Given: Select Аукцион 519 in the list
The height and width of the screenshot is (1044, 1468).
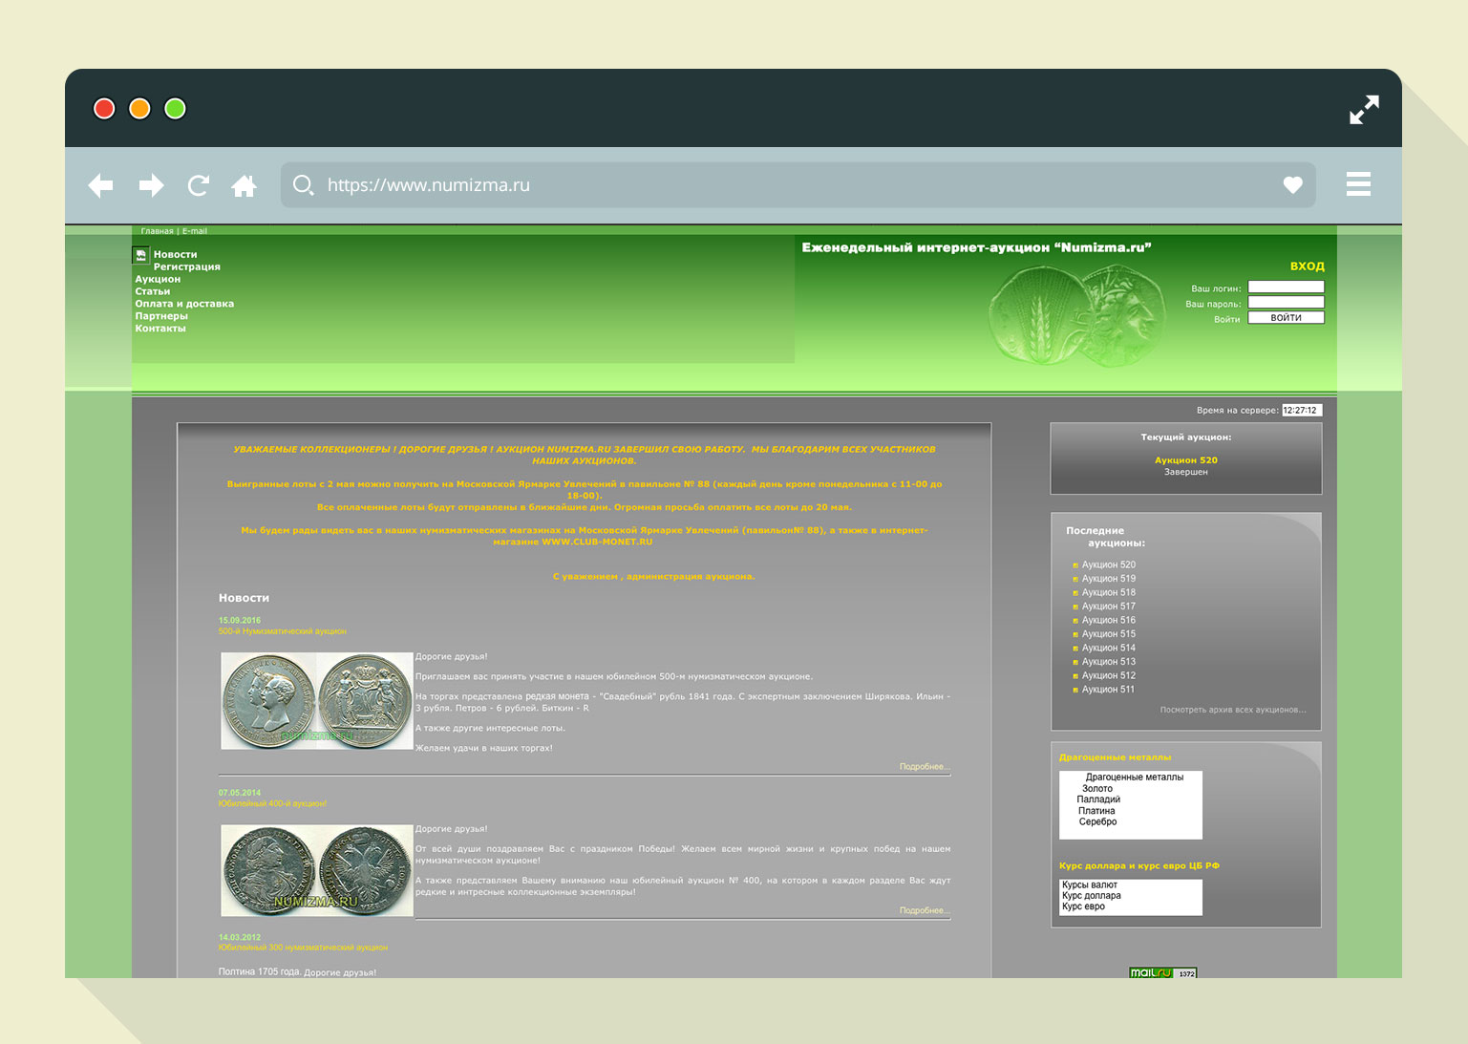Looking at the screenshot, I should point(1109,579).
